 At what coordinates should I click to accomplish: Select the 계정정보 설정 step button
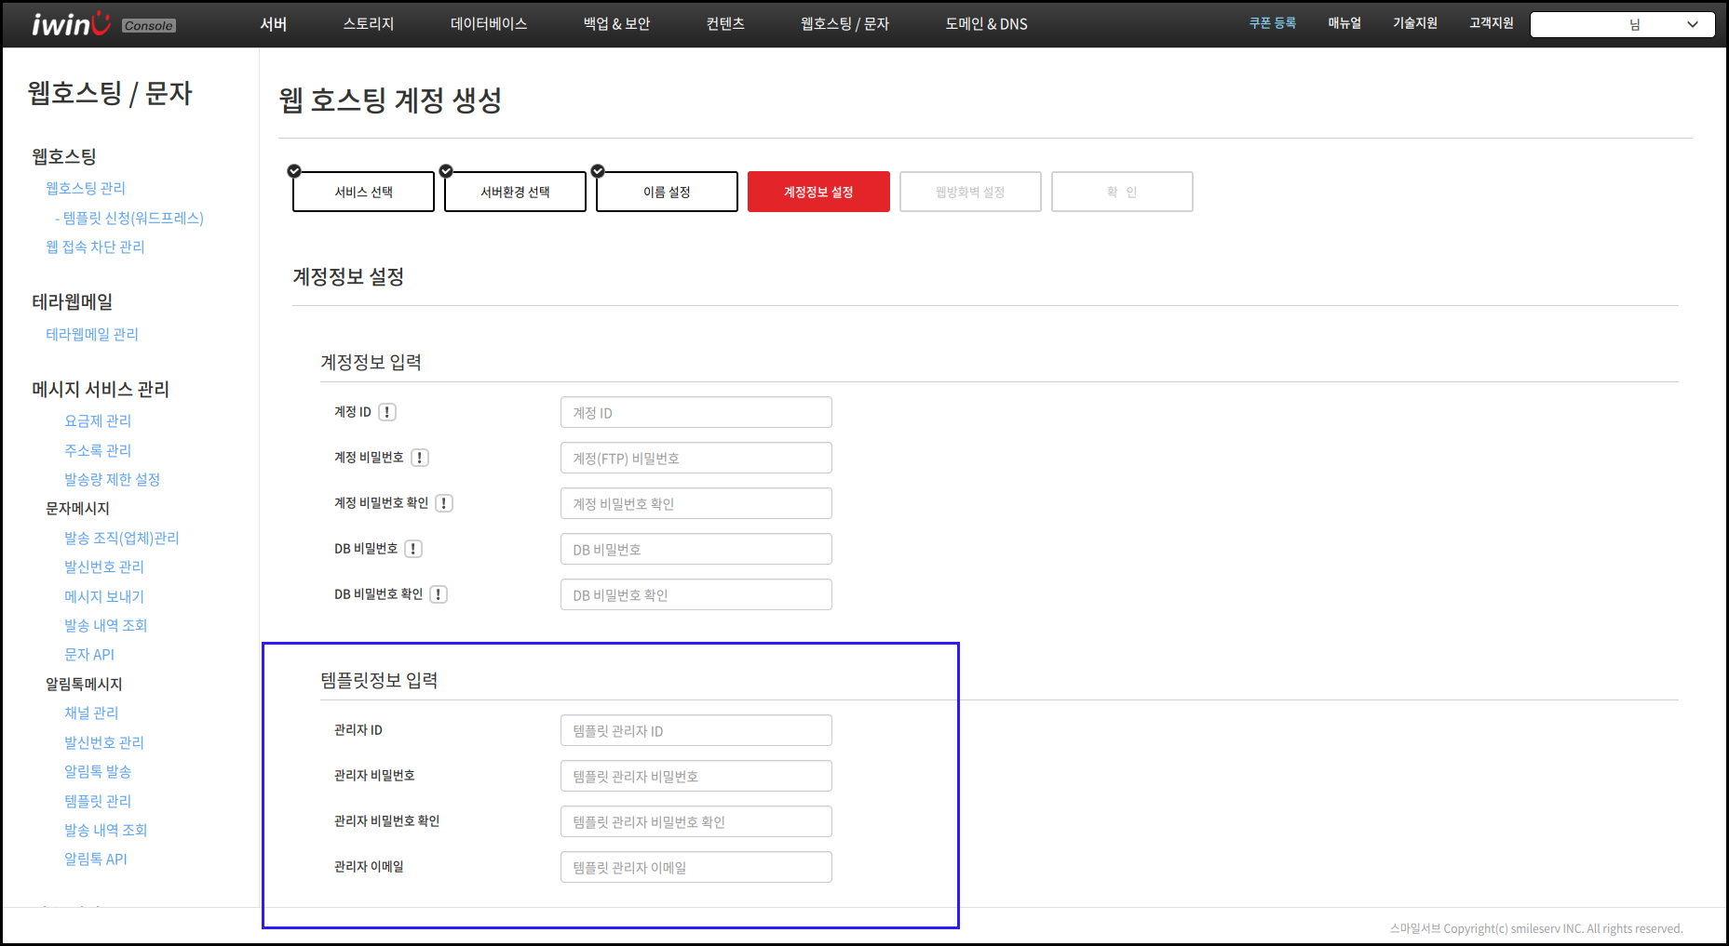point(818,192)
